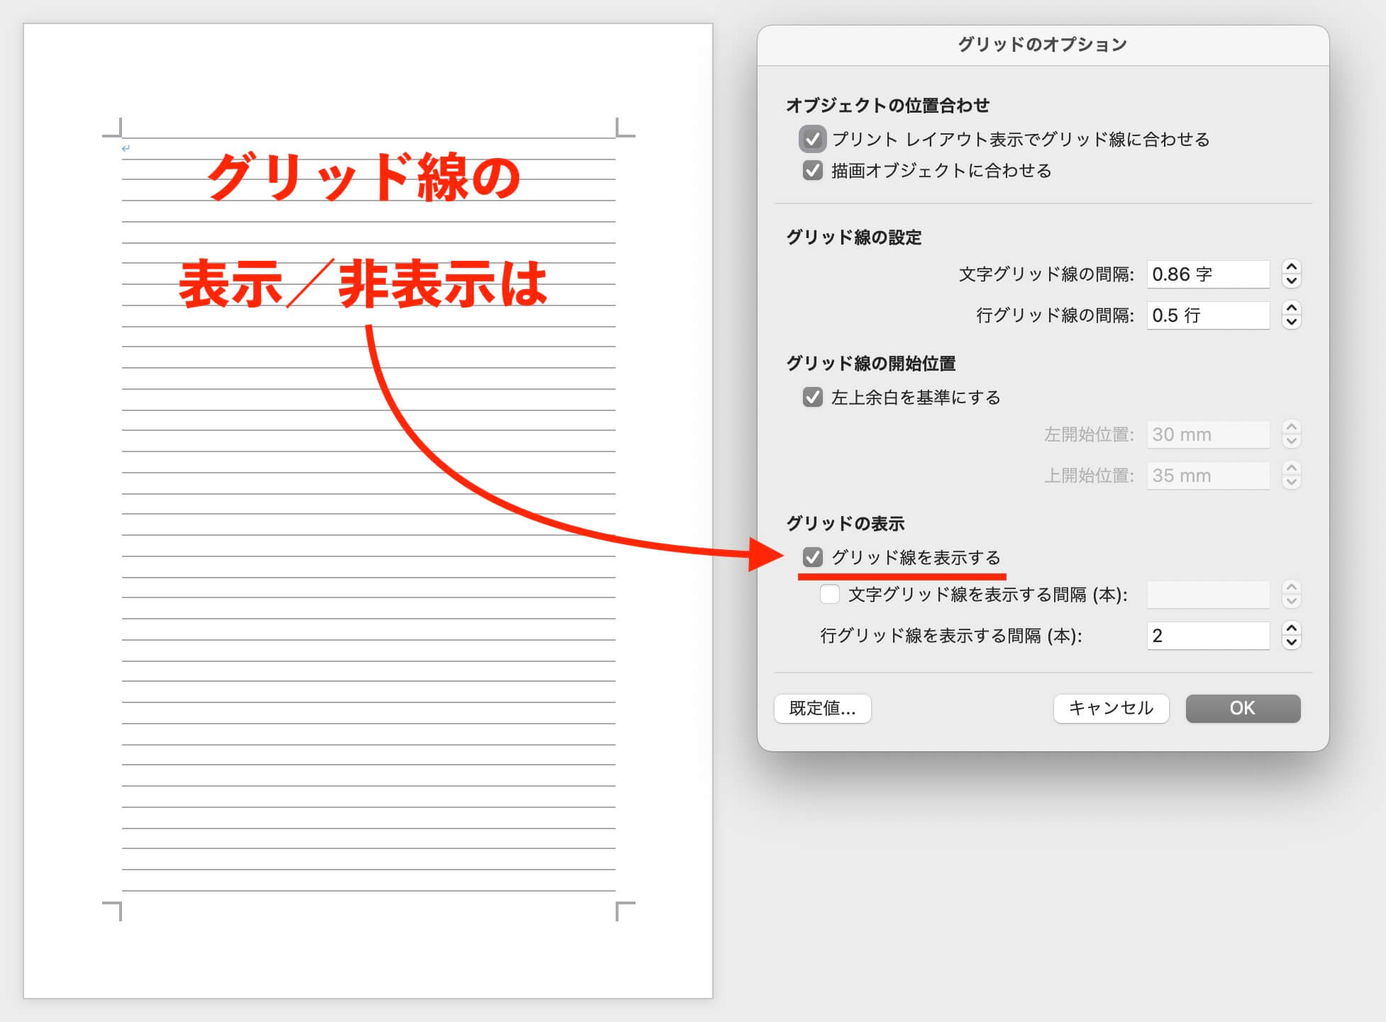Click the グリッドのオプション dialog title bar
This screenshot has width=1386, height=1022.
coord(1042,45)
